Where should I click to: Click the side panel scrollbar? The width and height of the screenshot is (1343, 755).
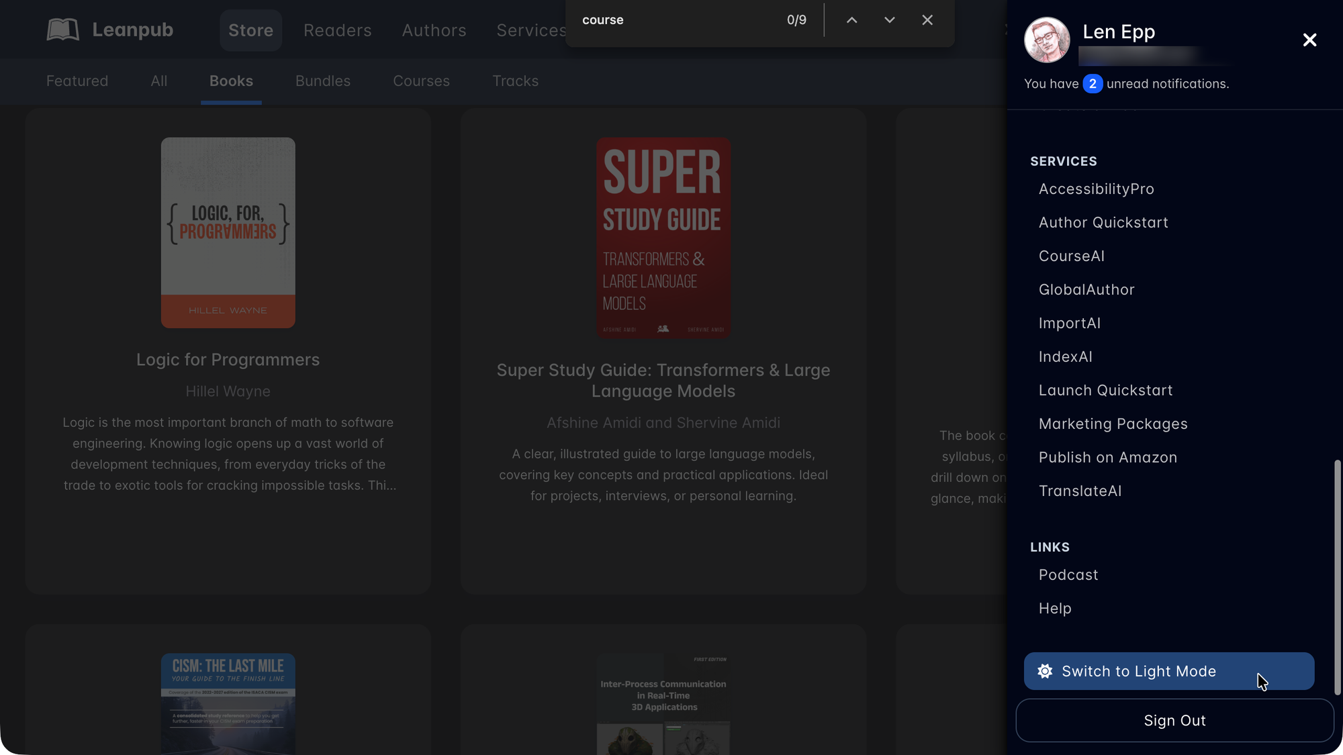[1337, 577]
